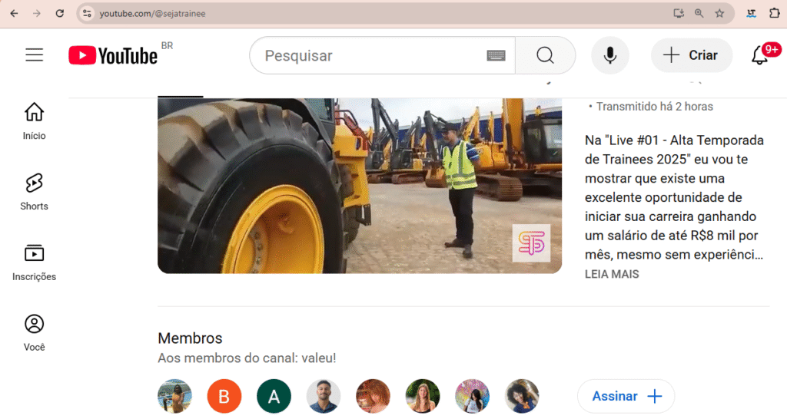Click the video description starting 'Na "Live #01'
Screen dimensions: 787x419
[674, 197]
